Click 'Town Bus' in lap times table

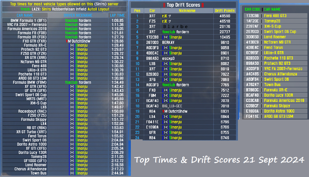pos(39,173)
